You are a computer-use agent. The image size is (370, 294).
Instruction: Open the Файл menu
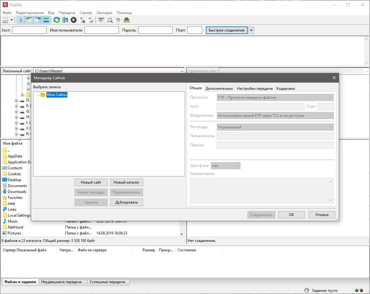coord(7,13)
